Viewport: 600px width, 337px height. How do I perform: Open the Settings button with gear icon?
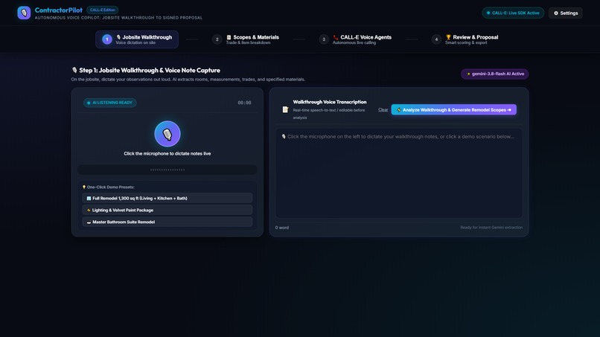tap(566, 13)
